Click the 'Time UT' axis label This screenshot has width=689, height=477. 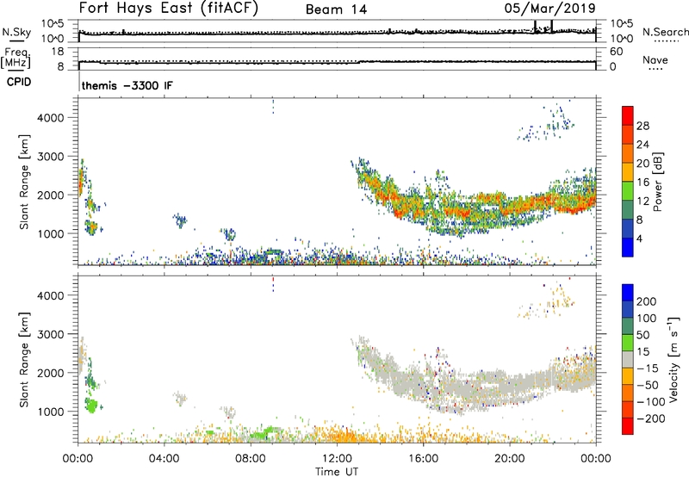click(337, 472)
